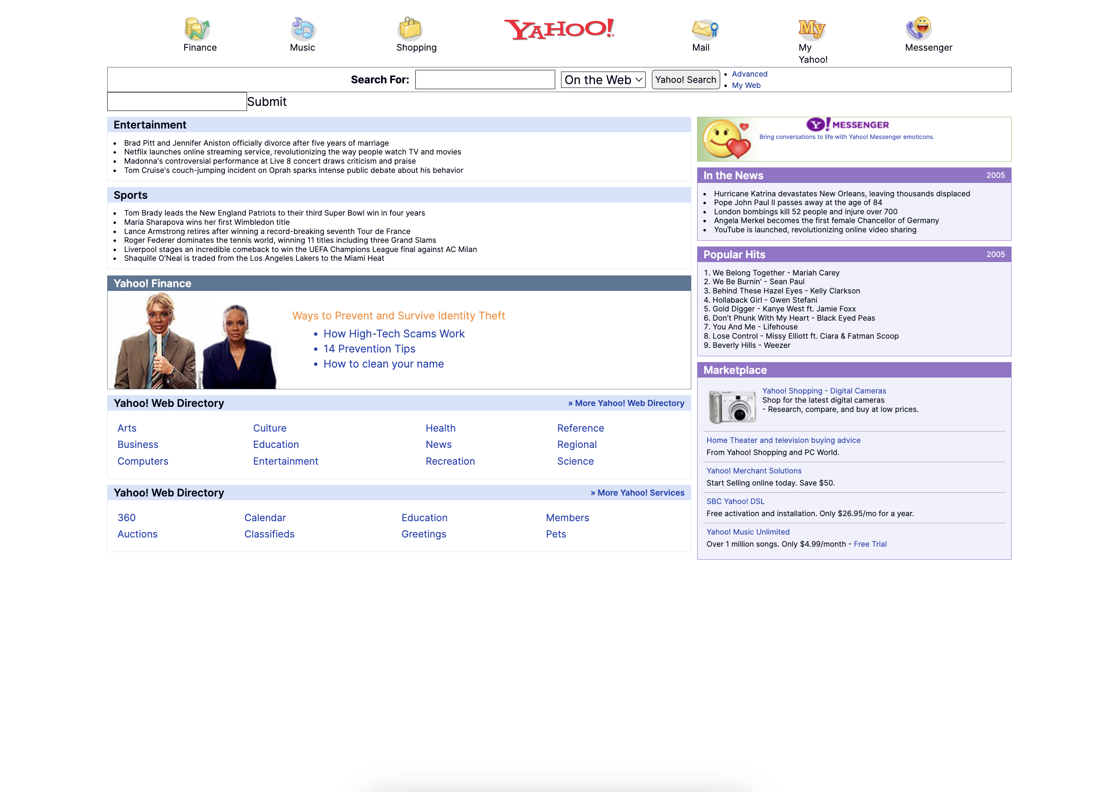Click the Free Trial link
The image size is (1097, 792).
tap(870, 544)
